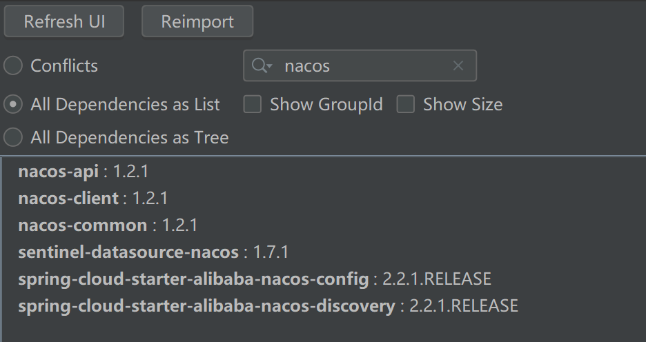Select All Dependencies as List option
646x342 pixels.
[x=13, y=105]
